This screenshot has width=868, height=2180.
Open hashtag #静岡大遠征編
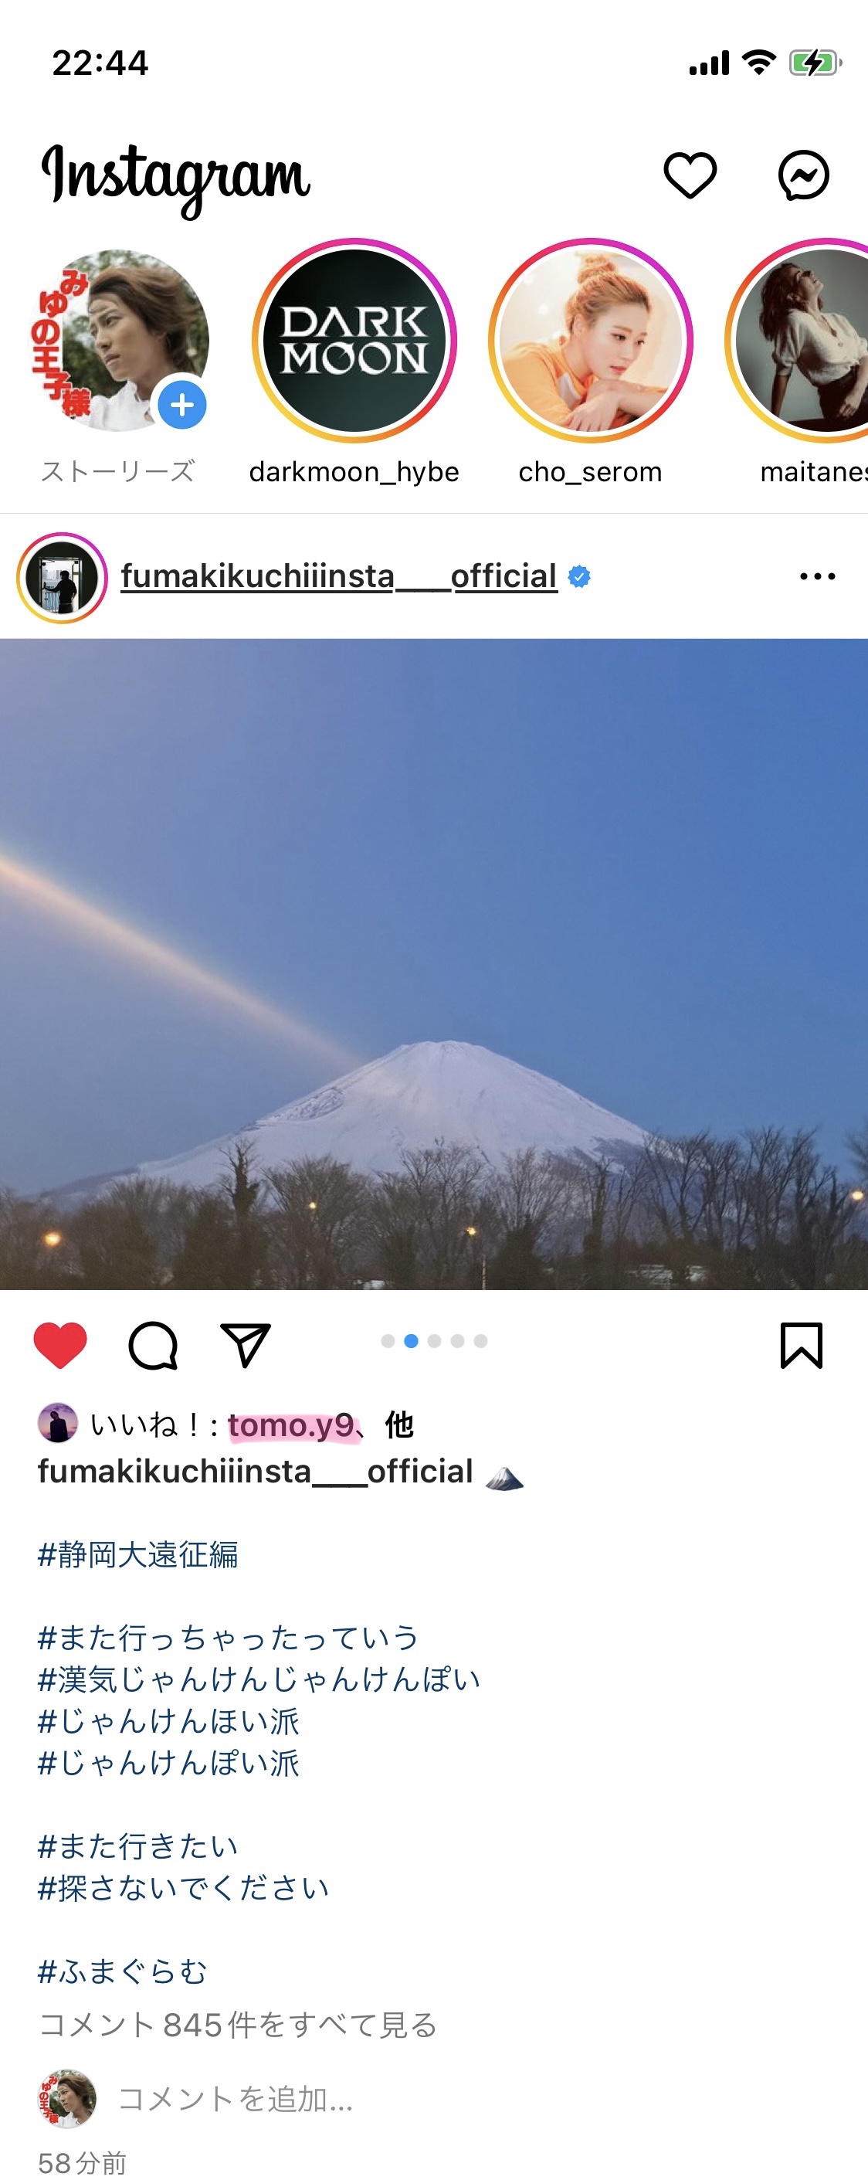click(138, 1554)
